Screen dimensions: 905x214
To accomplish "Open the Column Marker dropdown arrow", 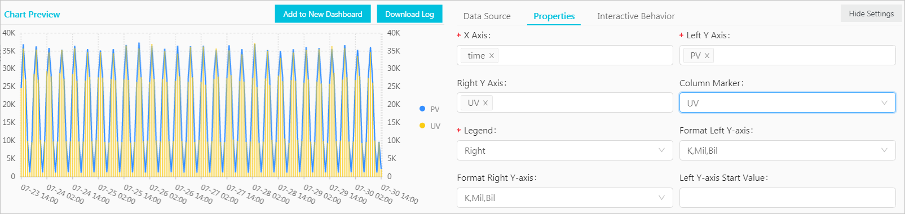I will point(884,103).
